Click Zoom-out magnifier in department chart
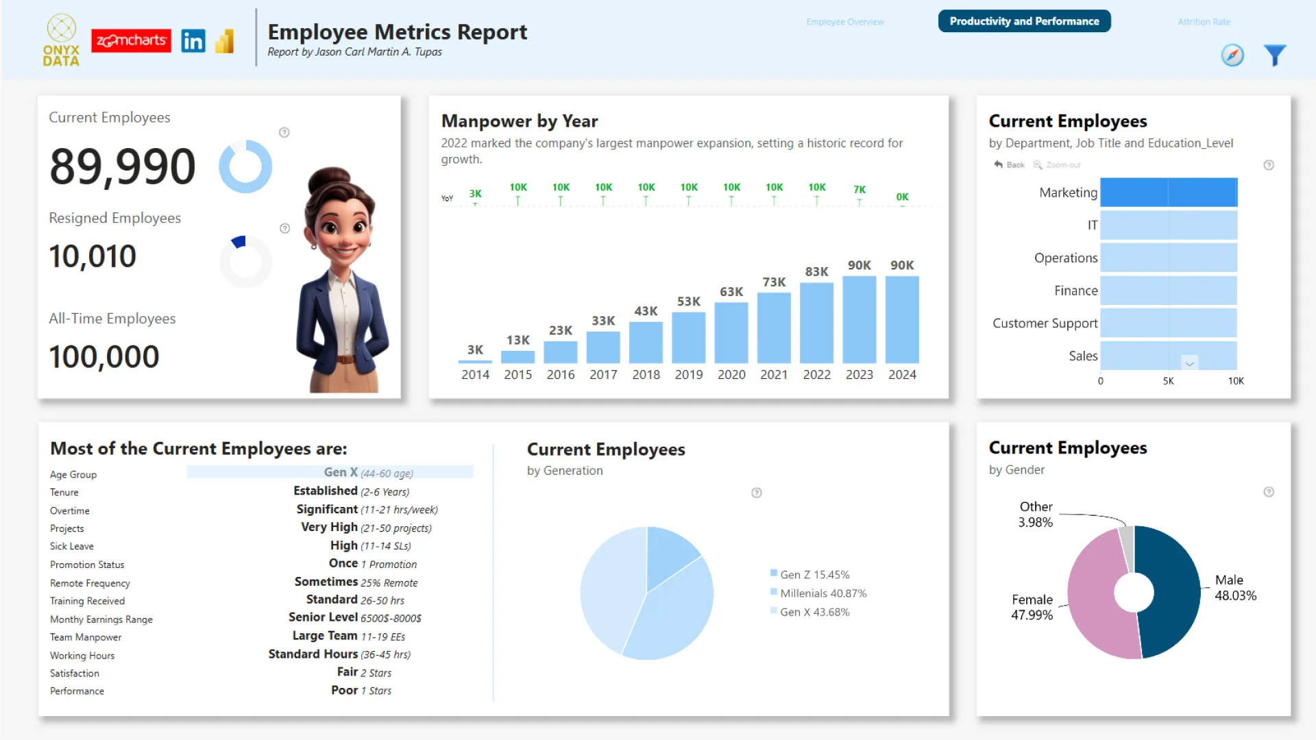The width and height of the screenshot is (1316, 740). (1057, 164)
